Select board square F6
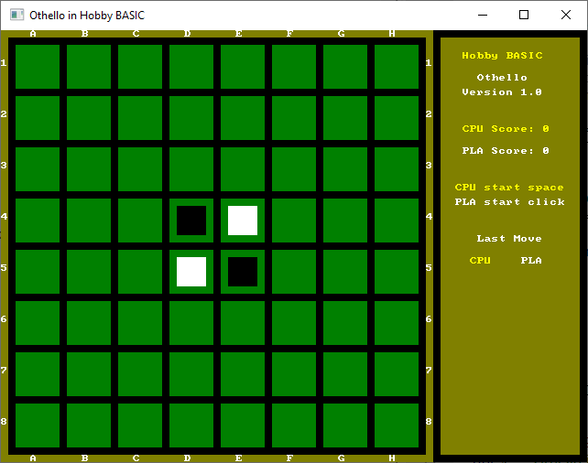 (x=294, y=323)
